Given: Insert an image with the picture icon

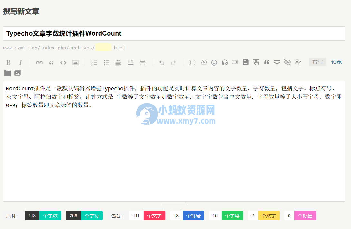Looking at the screenshot, I should coord(75,63).
